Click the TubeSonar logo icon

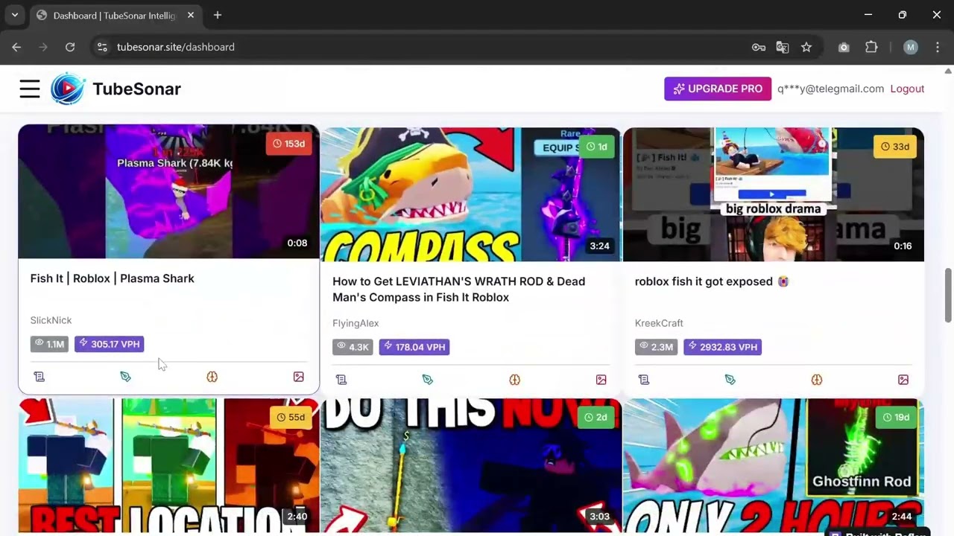pyautogui.click(x=68, y=89)
